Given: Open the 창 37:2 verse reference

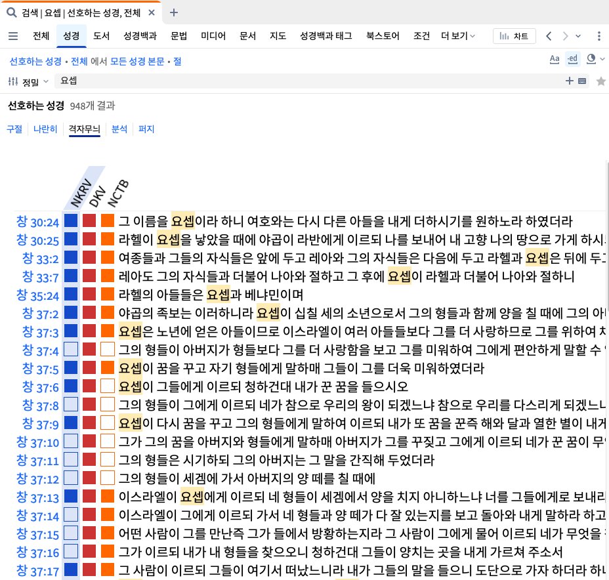Looking at the screenshot, I should coord(41,314).
